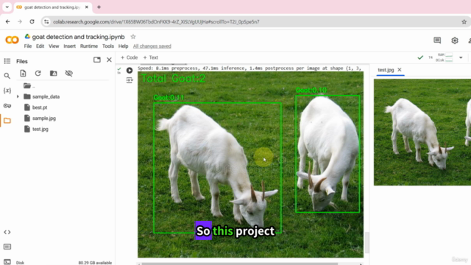Go up to parent folder
The width and height of the screenshot is (471, 265).
click(x=29, y=86)
